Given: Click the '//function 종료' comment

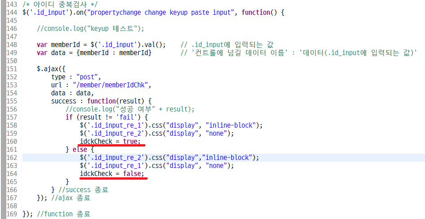Looking at the screenshot, I should (64, 214).
